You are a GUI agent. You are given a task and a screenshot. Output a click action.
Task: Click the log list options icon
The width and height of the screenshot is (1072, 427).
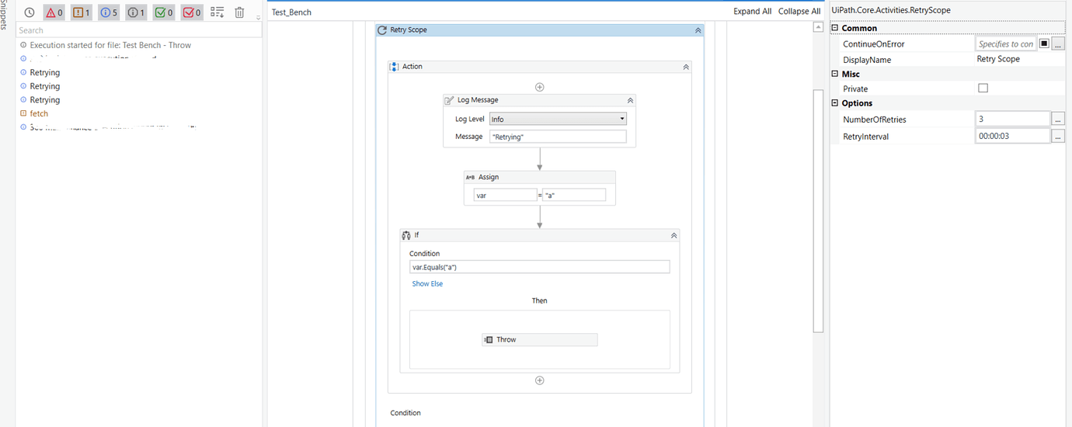(218, 12)
